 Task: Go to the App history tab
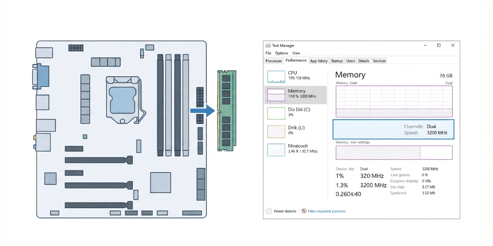(x=319, y=61)
